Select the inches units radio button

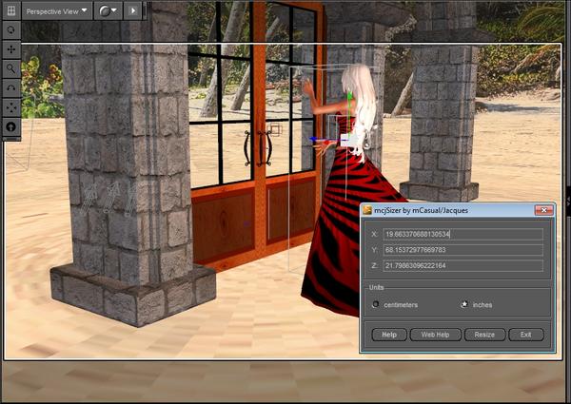click(x=464, y=304)
